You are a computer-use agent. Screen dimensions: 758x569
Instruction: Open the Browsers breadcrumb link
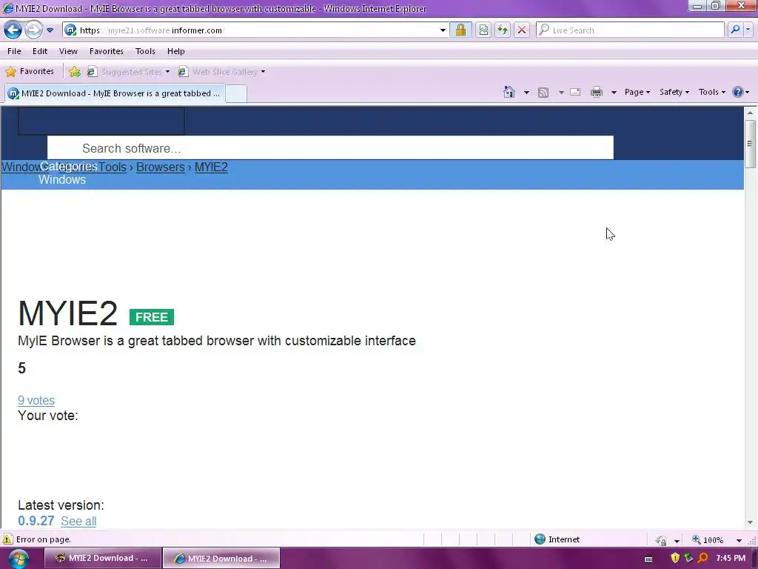pyautogui.click(x=161, y=167)
